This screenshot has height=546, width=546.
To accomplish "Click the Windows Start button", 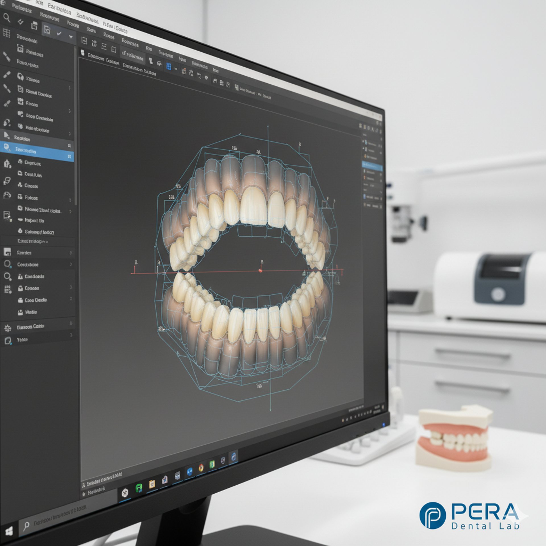I will coord(9,531).
